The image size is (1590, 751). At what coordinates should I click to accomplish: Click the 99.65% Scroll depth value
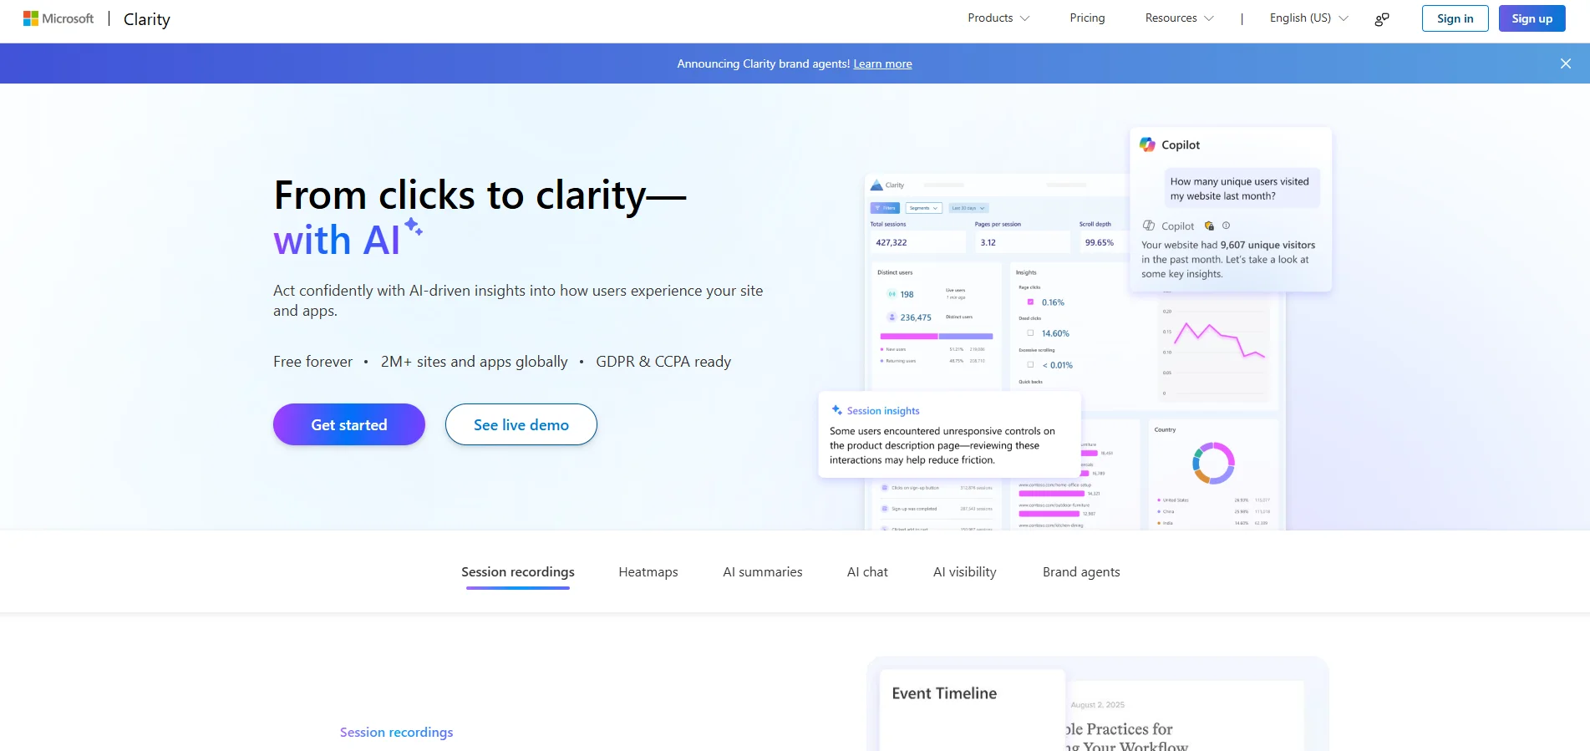pyautogui.click(x=1100, y=242)
